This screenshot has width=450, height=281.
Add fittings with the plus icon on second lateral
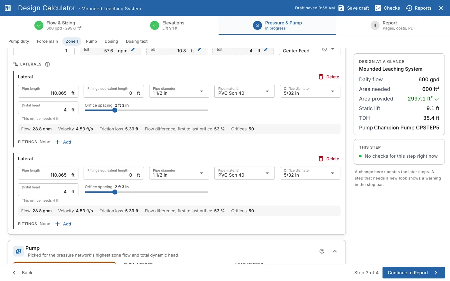[58, 224]
